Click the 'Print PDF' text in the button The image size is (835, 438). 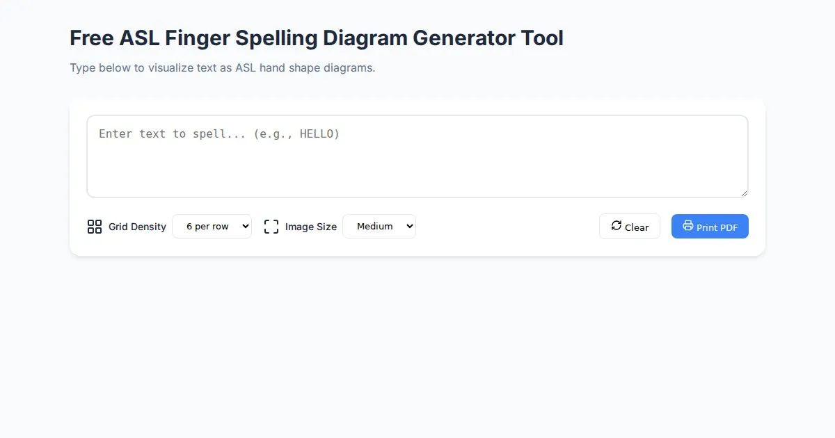(x=717, y=227)
